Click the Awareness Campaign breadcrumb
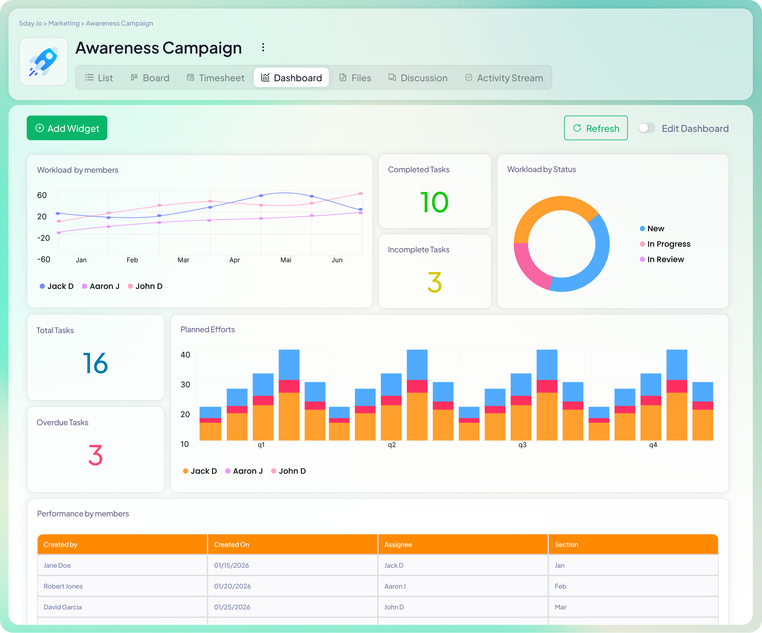Viewport: 762px width, 633px height. pos(119,23)
